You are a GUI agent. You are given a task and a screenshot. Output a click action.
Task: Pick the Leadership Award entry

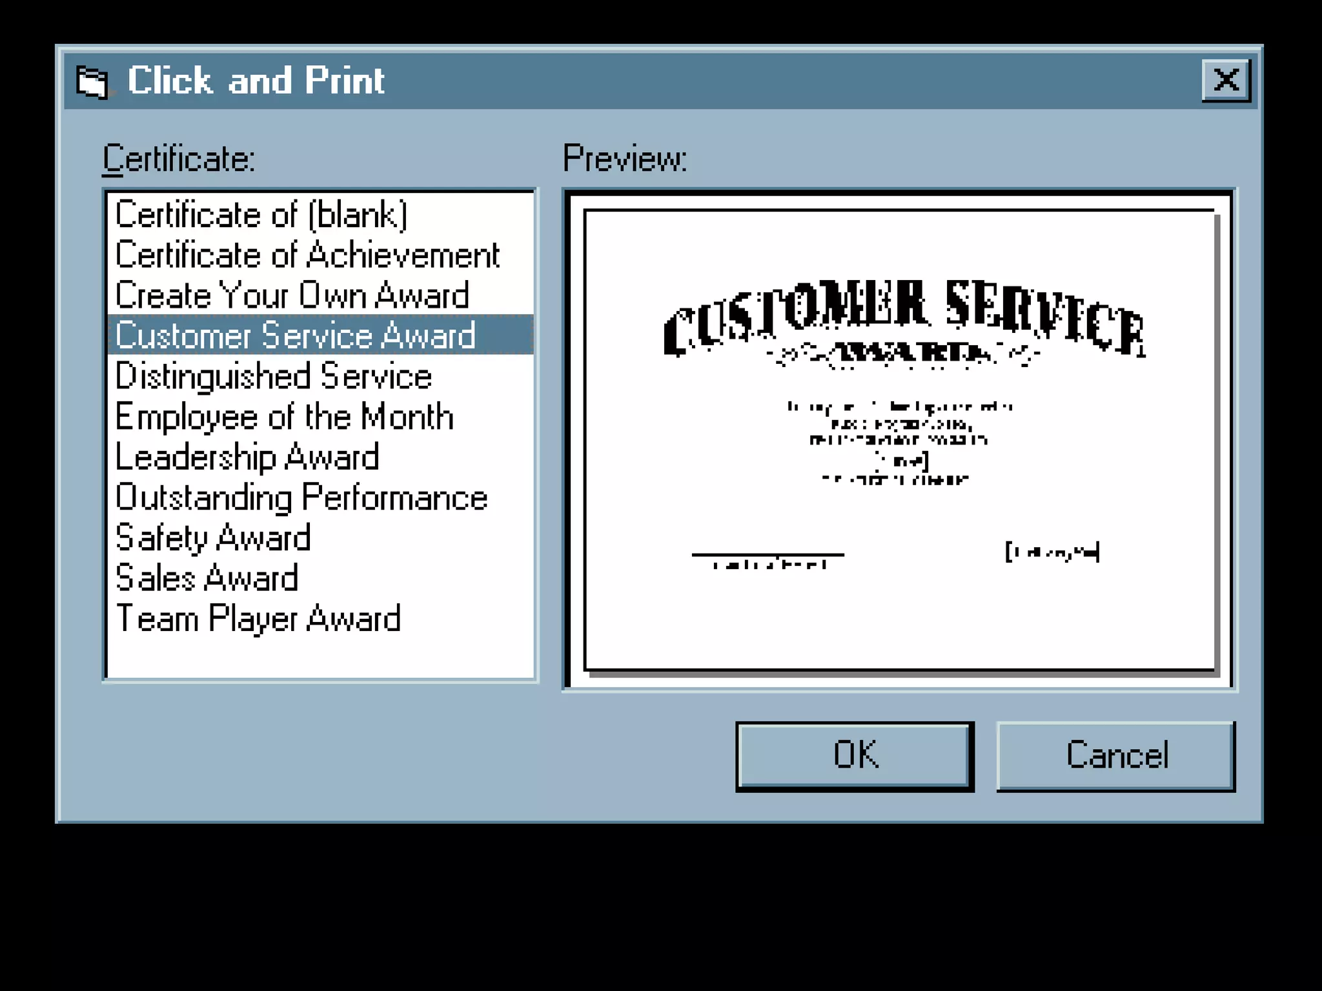(247, 457)
